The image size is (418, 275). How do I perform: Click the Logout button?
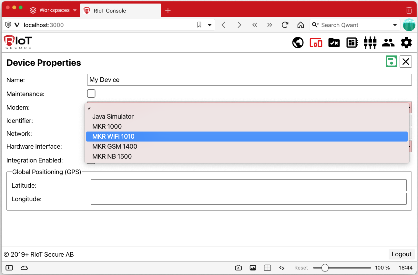coord(401,254)
